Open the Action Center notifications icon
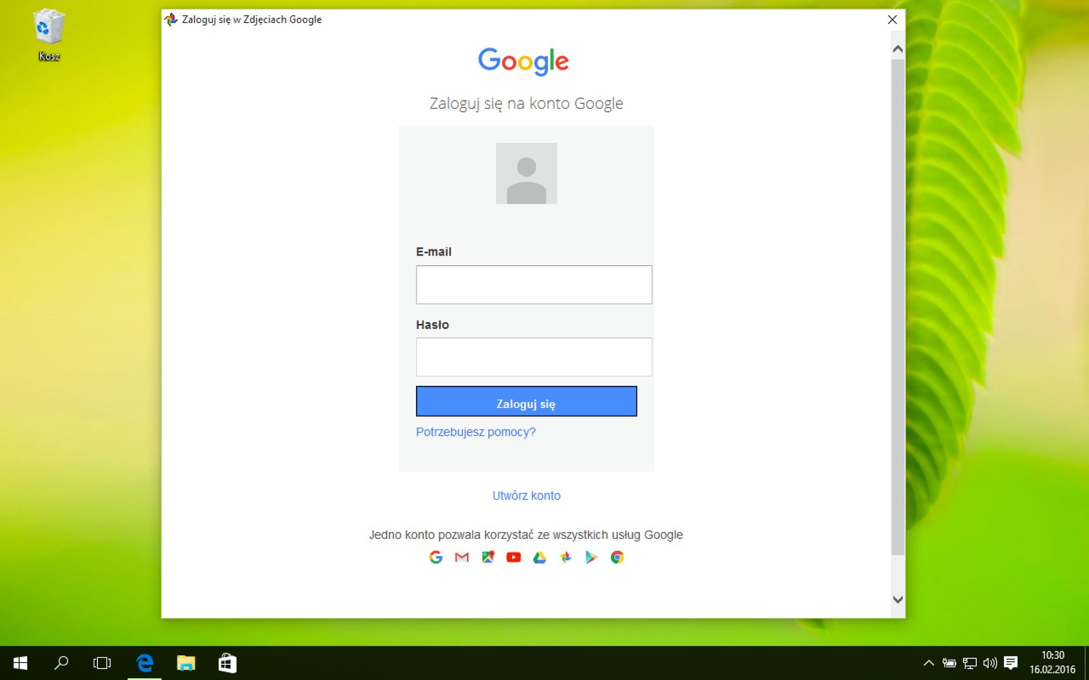Image resolution: width=1089 pixels, height=680 pixels. click(x=1010, y=663)
